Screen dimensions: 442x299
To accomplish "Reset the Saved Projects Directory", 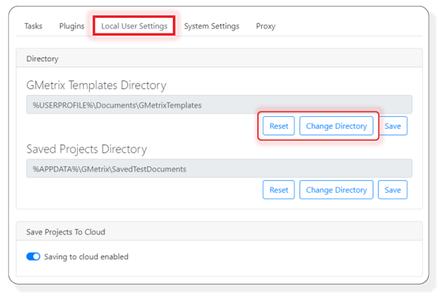I will pos(278,190).
